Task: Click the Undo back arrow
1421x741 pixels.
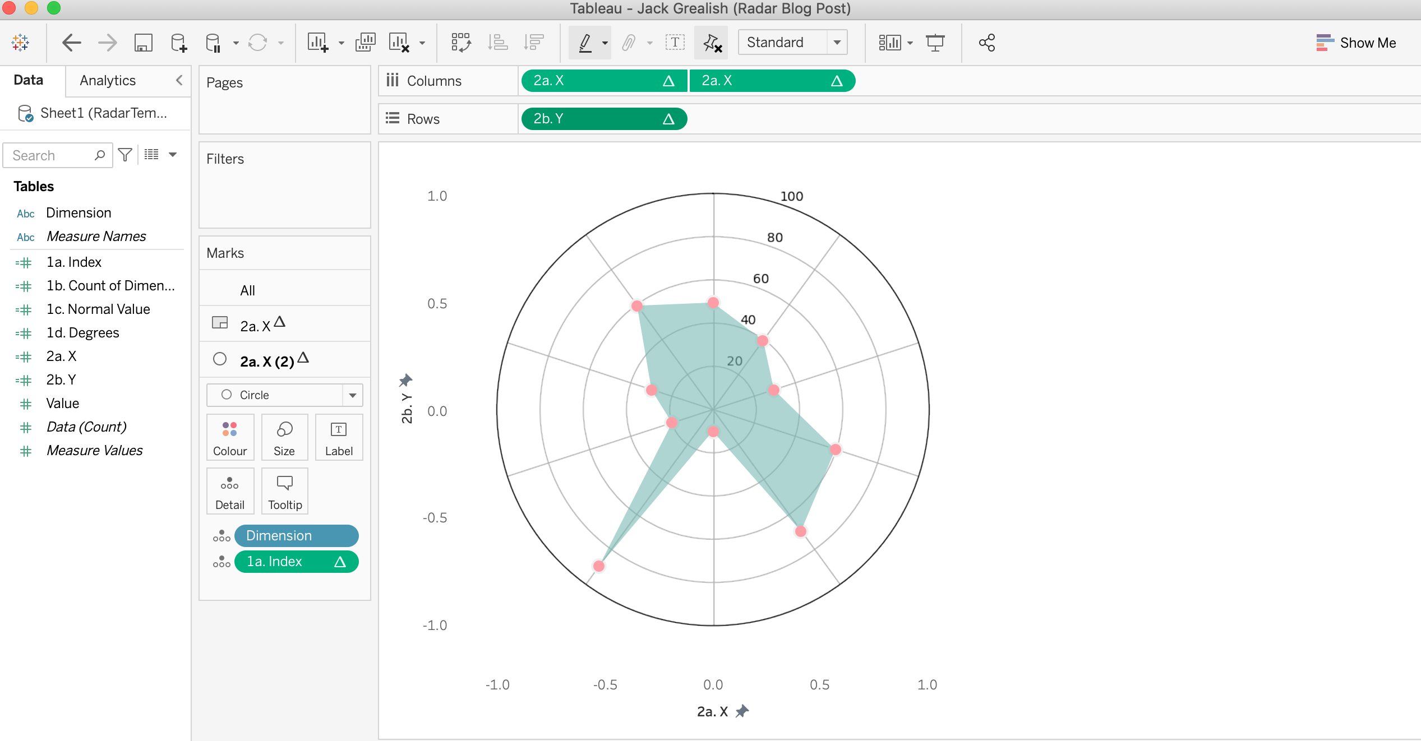Action: click(71, 43)
